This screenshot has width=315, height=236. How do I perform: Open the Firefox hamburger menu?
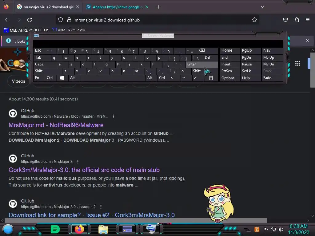pyautogui.click(x=308, y=20)
